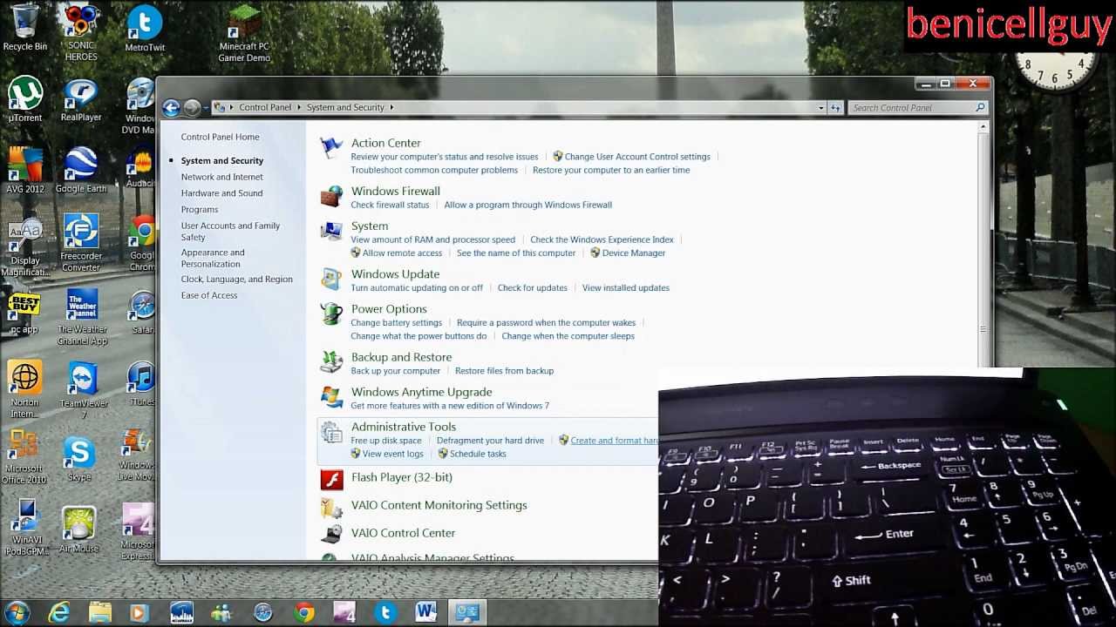This screenshot has width=1116, height=627.
Task: Open TeamViewer 7 desktop icon
Action: point(84,390)
